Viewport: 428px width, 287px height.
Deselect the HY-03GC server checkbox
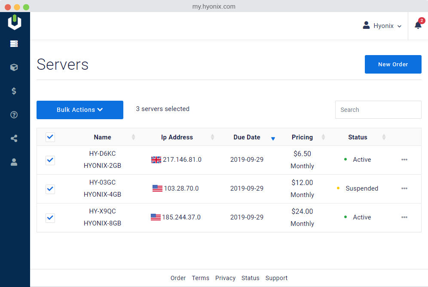[x=50, y=189]
